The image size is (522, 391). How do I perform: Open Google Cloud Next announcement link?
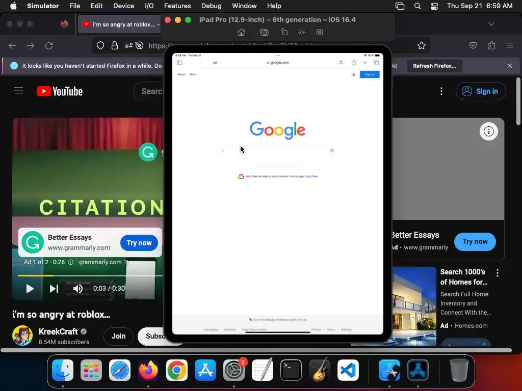(306, 177)
